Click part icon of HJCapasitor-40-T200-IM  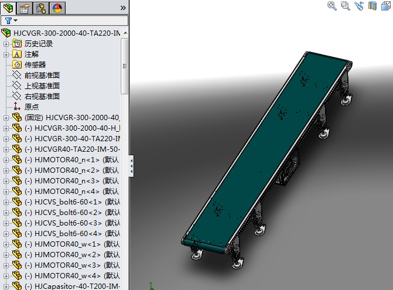pyautogui.click(x=17, y=286)
